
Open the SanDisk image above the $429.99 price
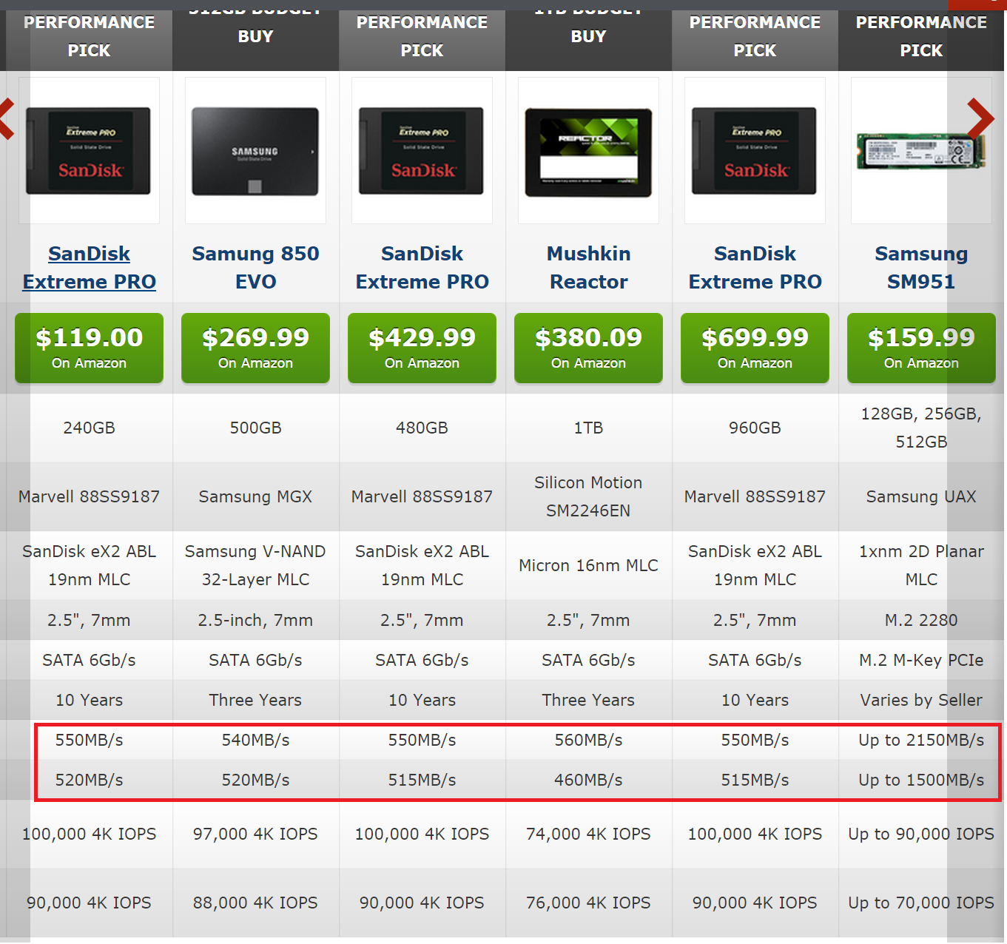422,151
